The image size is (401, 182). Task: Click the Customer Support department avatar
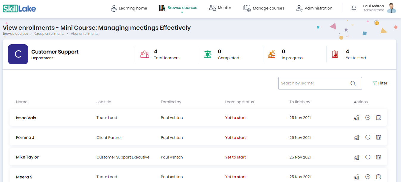point(18,54)
